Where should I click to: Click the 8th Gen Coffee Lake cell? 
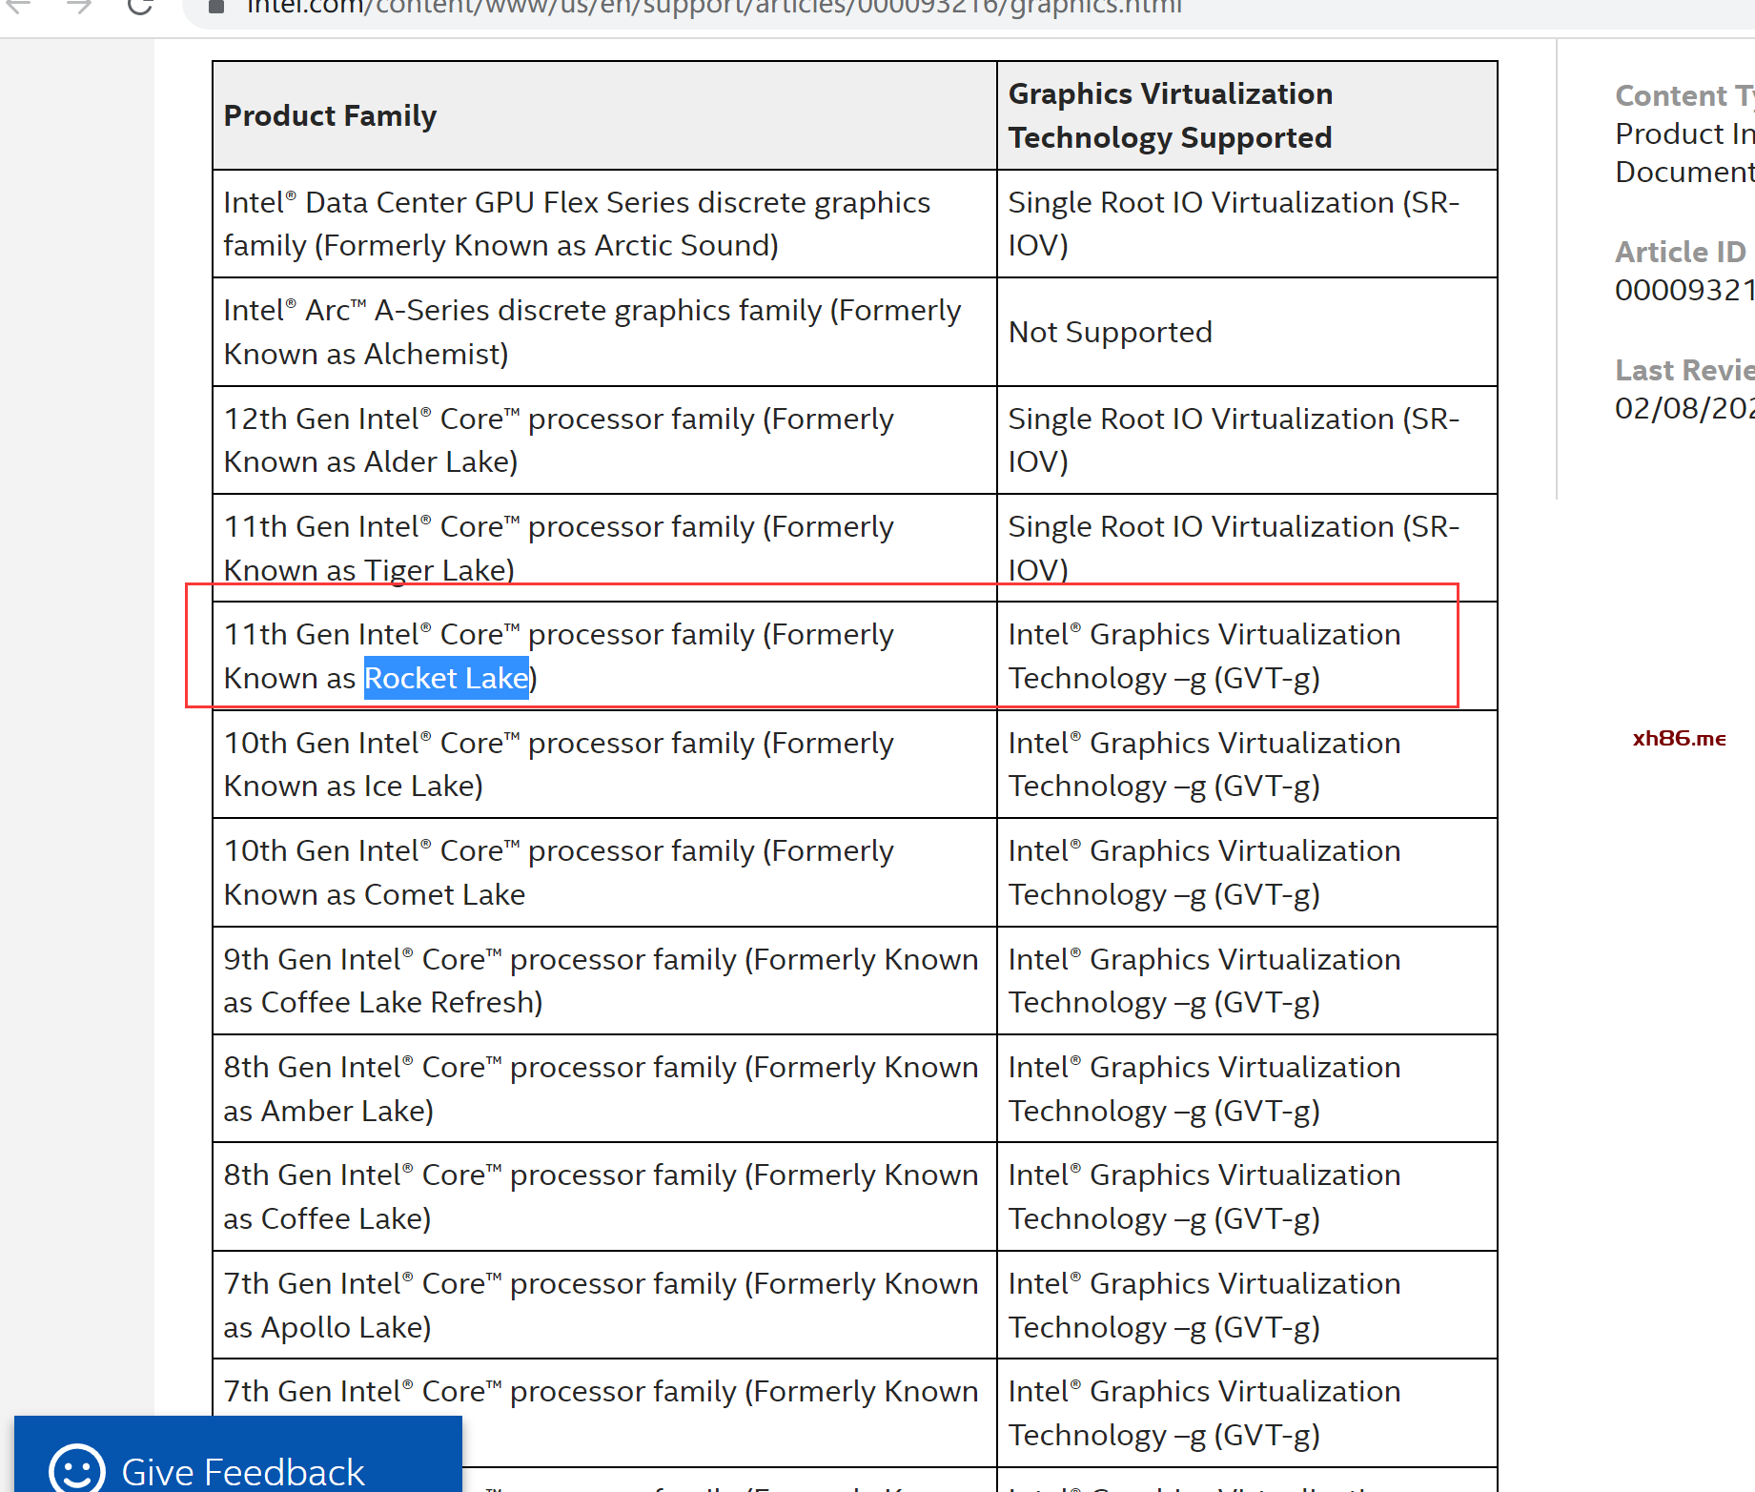click(x=604, y=1196)
